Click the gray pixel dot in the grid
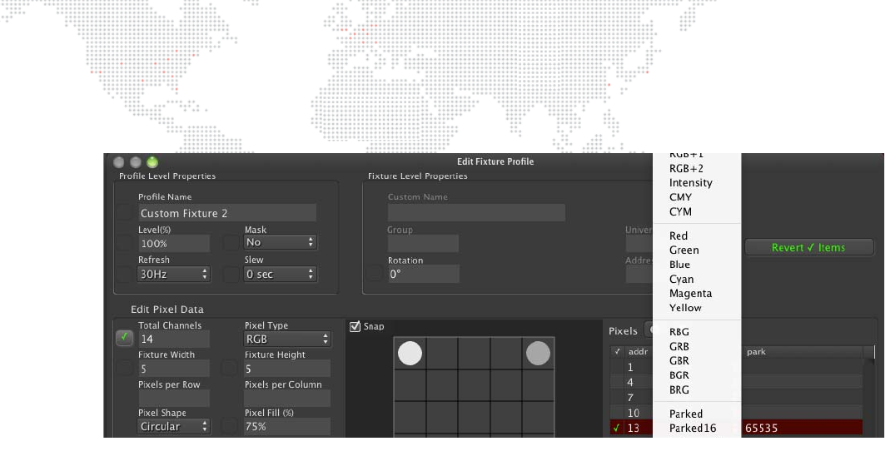The image size is (885, 456). [539, 354]
